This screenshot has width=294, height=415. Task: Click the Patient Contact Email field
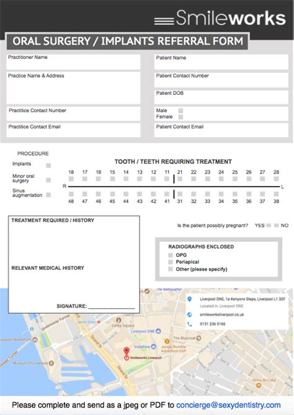(x=221, y=130)
